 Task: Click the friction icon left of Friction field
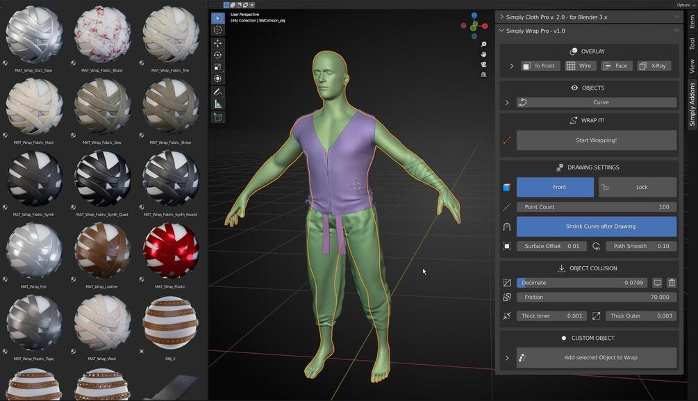(506, 297)
